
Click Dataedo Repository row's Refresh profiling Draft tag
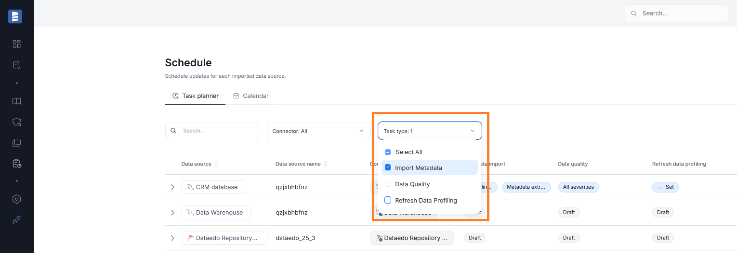pos(663,238)
